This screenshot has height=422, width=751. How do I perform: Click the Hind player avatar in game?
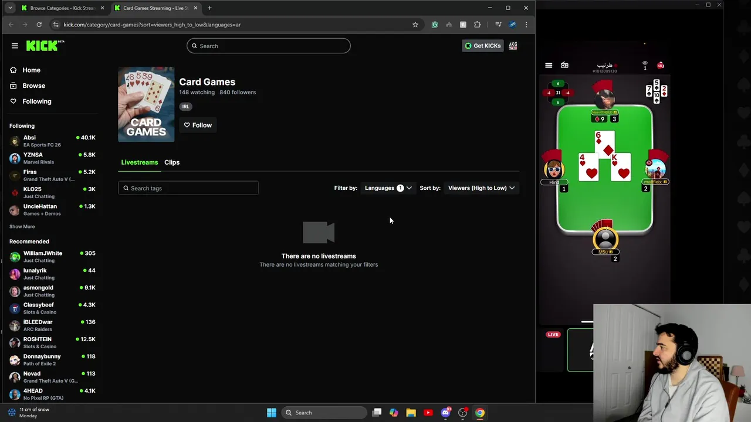pos(554,170)
